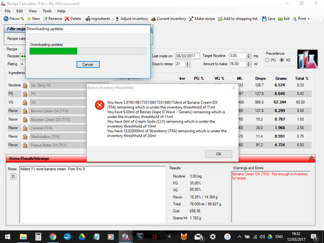Click the Make recipe toolbar icon

191,19
